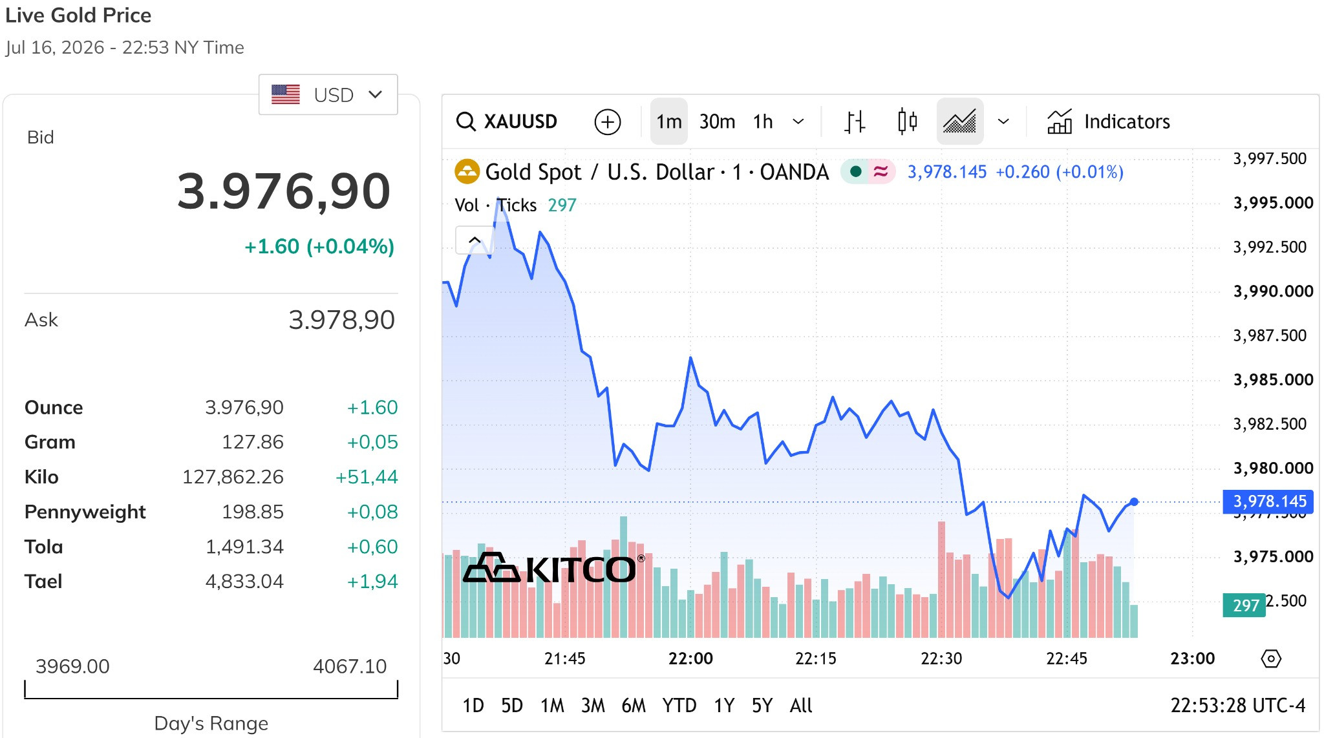1324x738 pixels.
Task: Click the Gold Spot coin logo
Action: coord(467,172)
